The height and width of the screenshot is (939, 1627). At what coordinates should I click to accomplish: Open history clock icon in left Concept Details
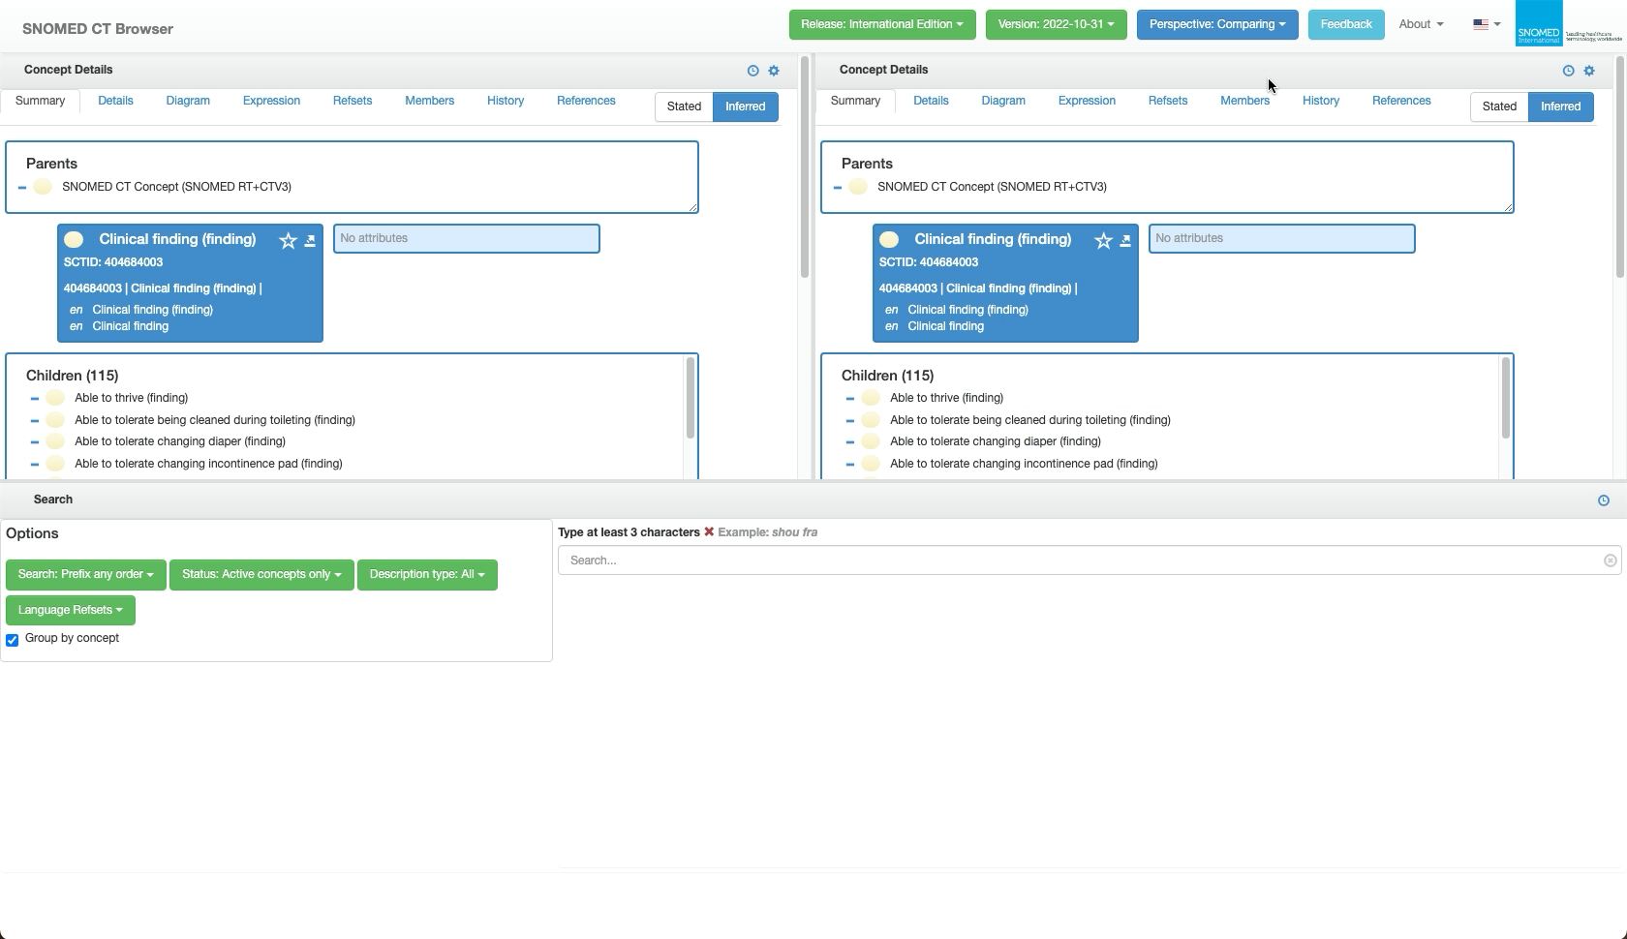752,71
